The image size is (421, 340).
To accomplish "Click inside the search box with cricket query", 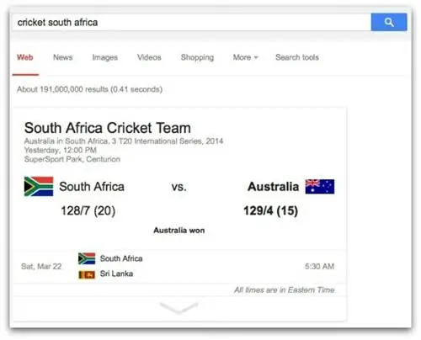I will pos(191,22).
